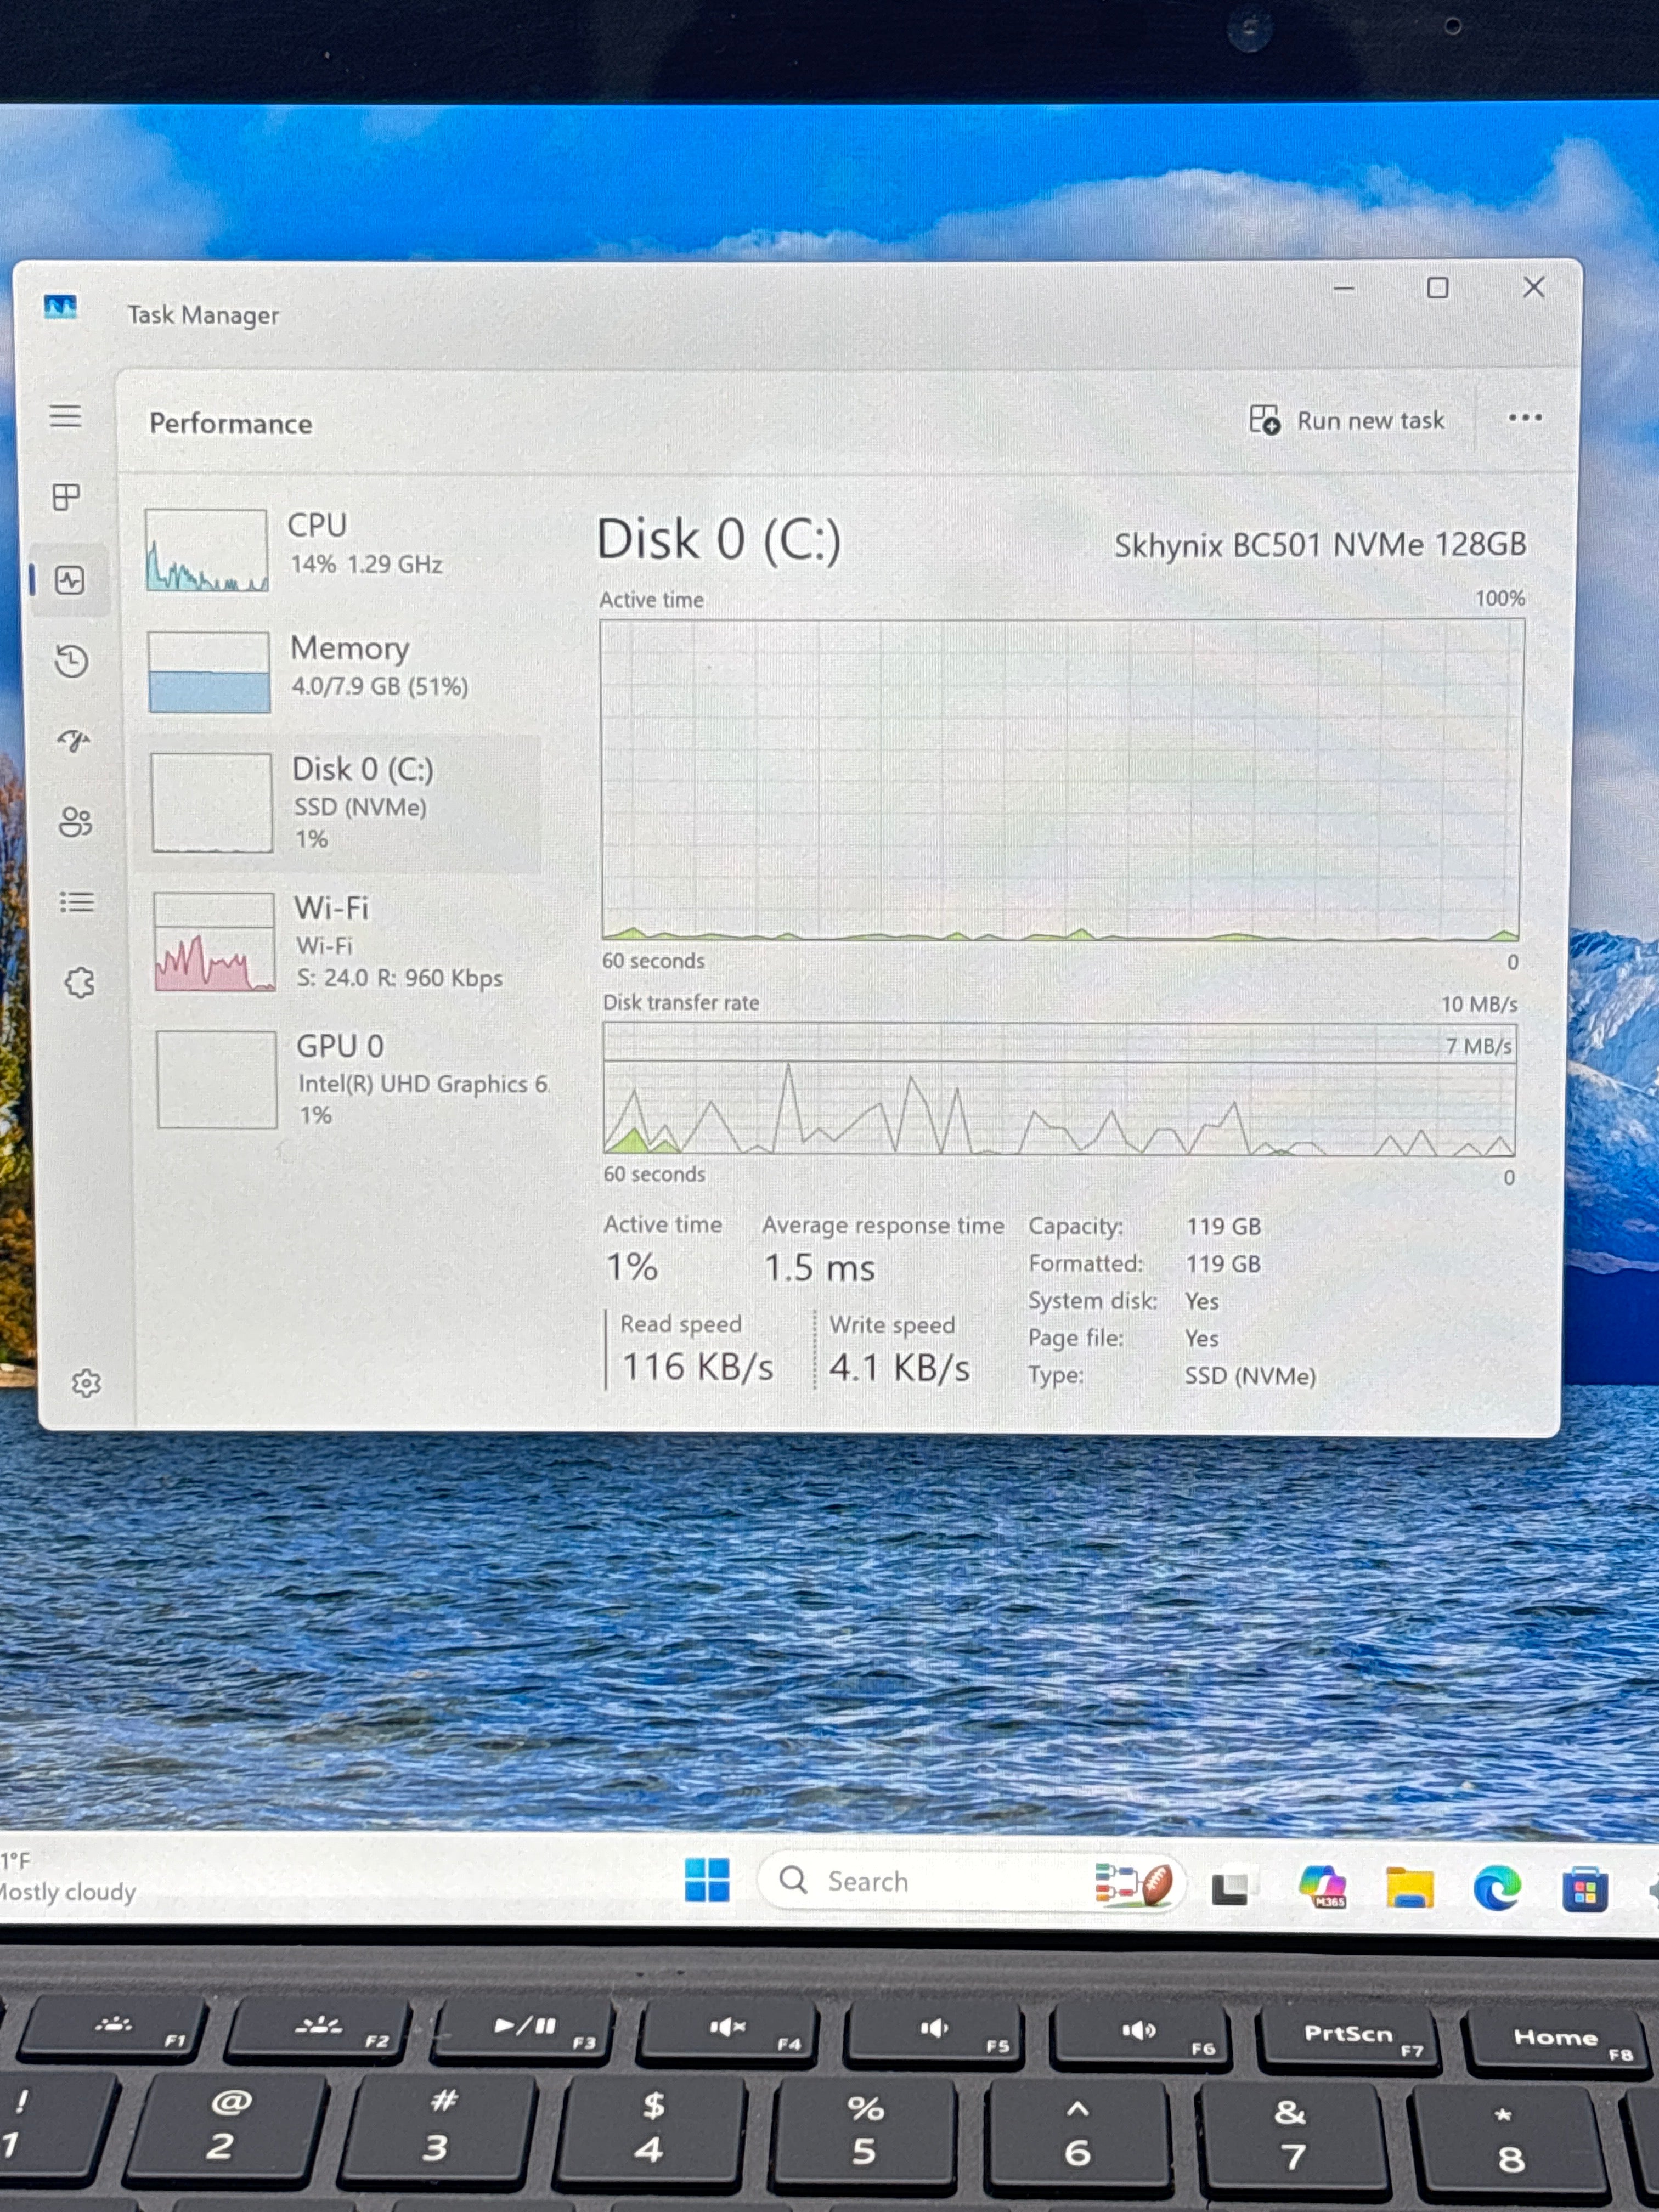The width and height of the screenshot is (1659, 2212).
Task: Click the 4.1 KB/s write speed value
Action: coord(899,1367)
